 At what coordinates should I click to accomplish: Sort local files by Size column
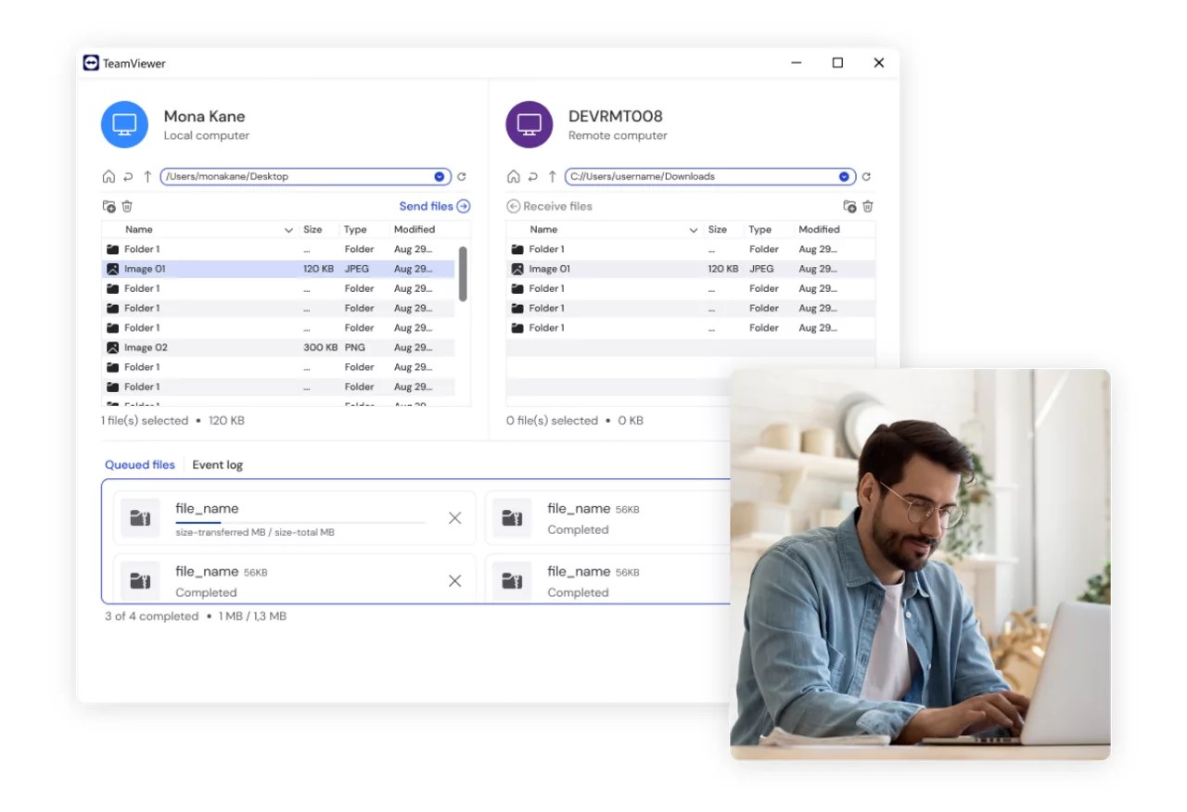click(313, 230)
